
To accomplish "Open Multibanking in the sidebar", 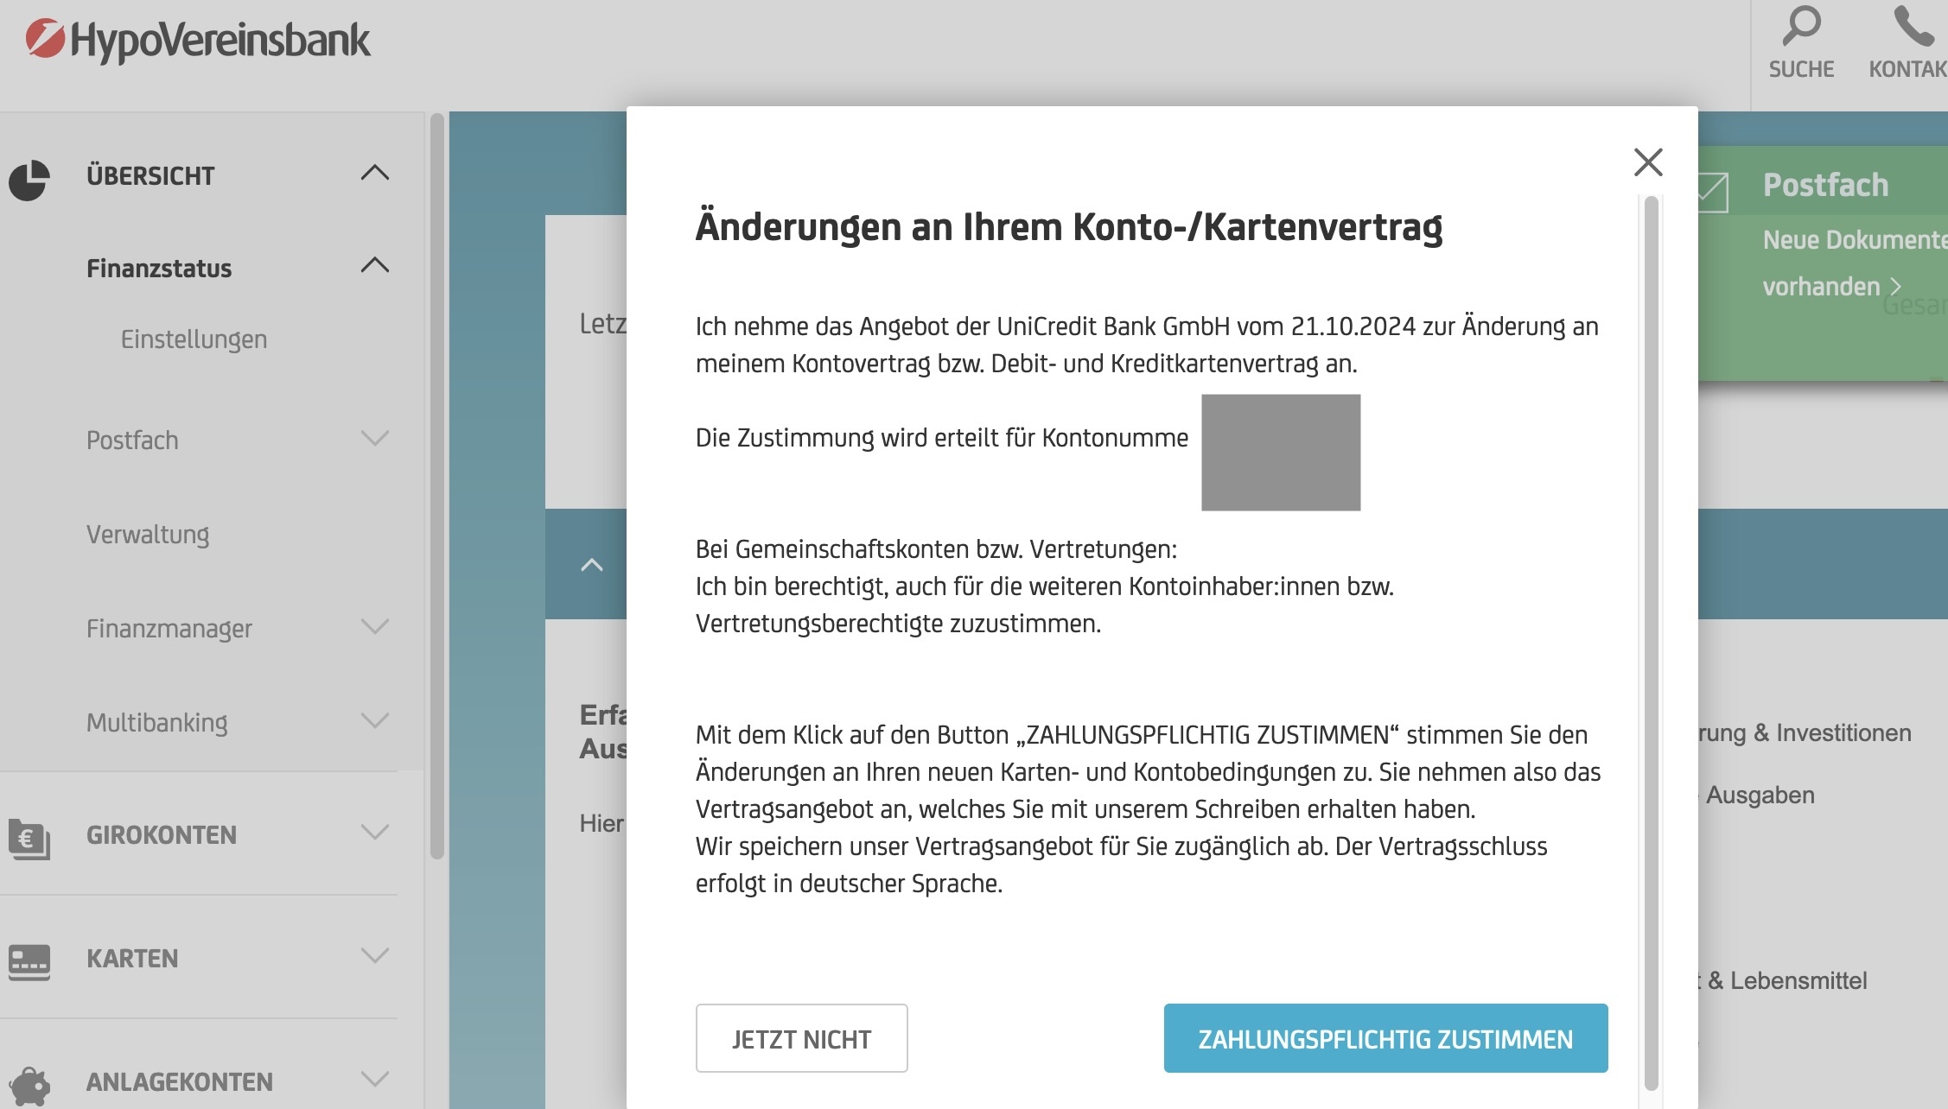I will 157,723.
